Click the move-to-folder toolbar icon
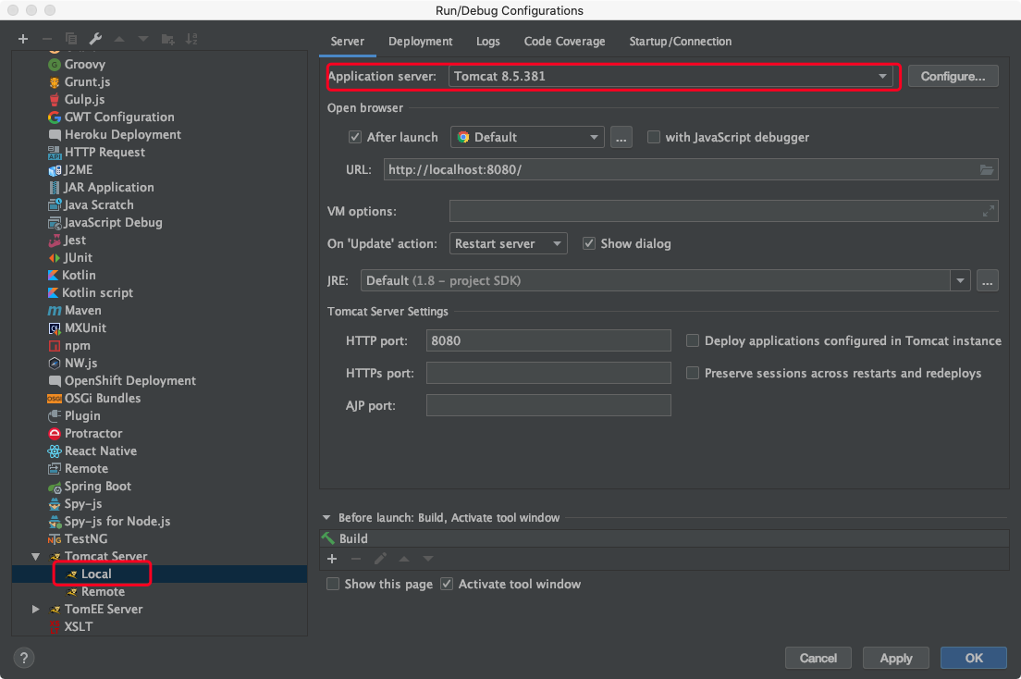 pyautogui.click(x=167, y=39)
